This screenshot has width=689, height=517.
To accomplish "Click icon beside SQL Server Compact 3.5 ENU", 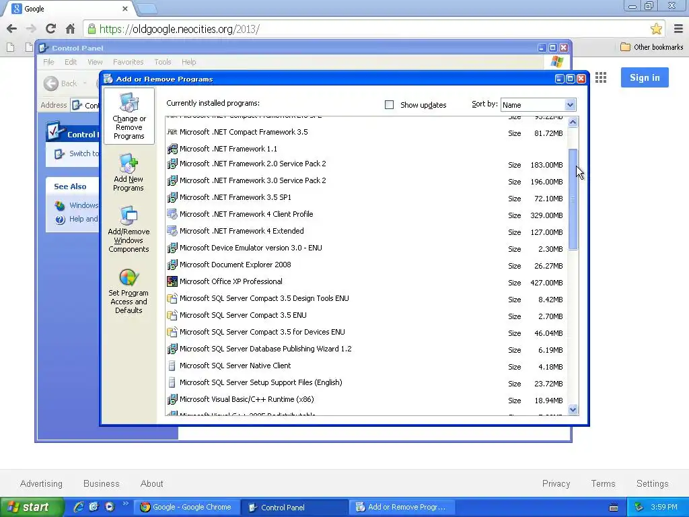I will [x=172, y=315].
